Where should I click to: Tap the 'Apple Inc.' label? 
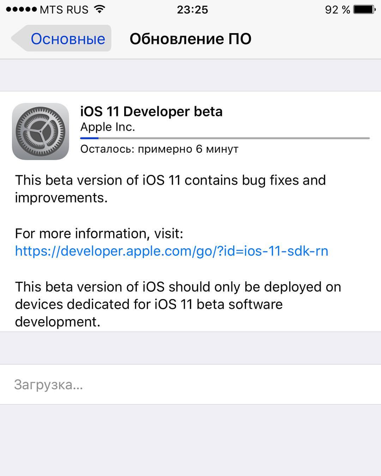coord(108,127)
